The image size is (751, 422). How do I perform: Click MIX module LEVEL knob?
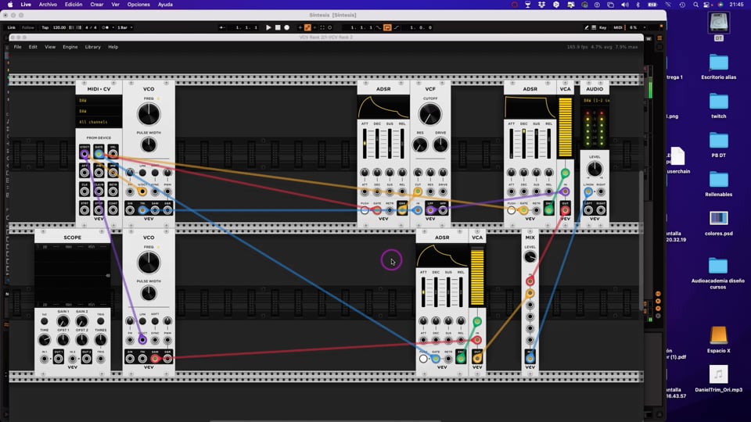(x=530, y=257)
